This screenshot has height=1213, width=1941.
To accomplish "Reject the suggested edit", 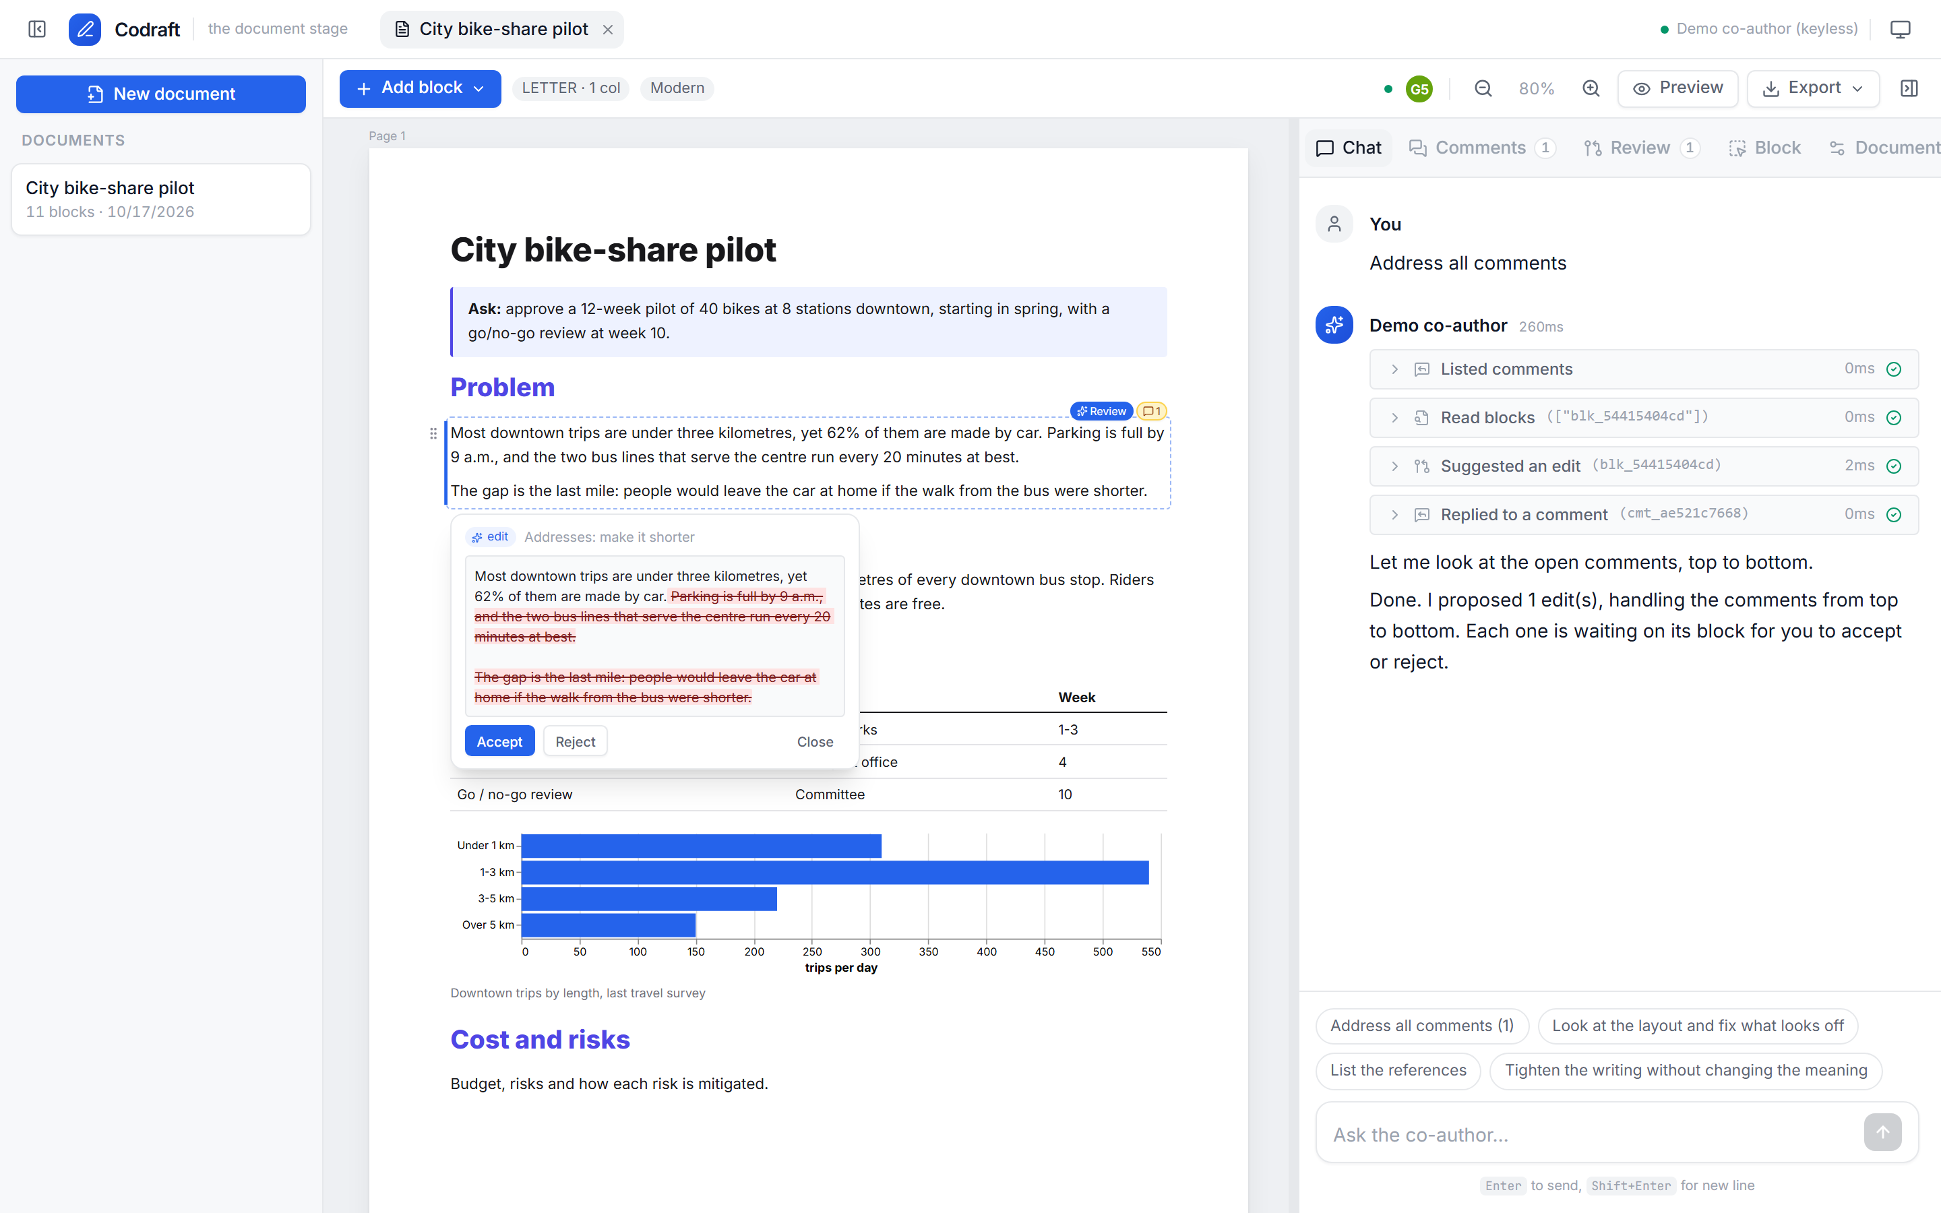I will click(575, 741).
